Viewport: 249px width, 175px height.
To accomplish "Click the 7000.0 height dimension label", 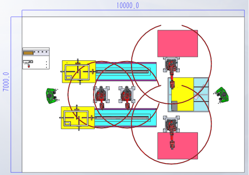I will [6, 82].
